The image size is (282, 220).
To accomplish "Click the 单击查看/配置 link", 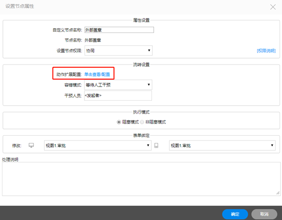I will click(97, 74).
